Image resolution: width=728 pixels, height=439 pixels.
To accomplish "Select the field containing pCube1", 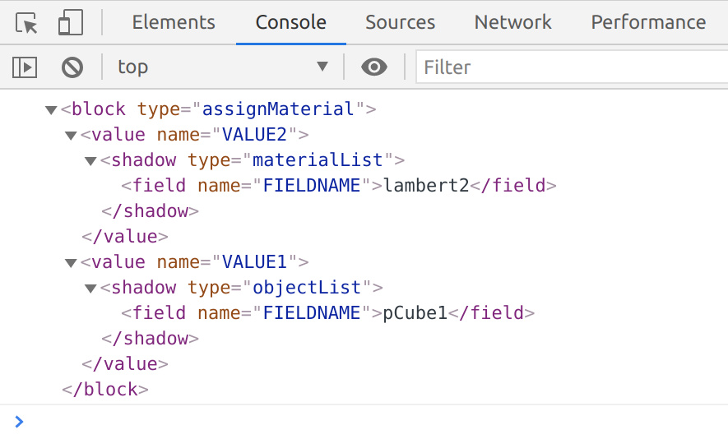I will pos(327,313).
